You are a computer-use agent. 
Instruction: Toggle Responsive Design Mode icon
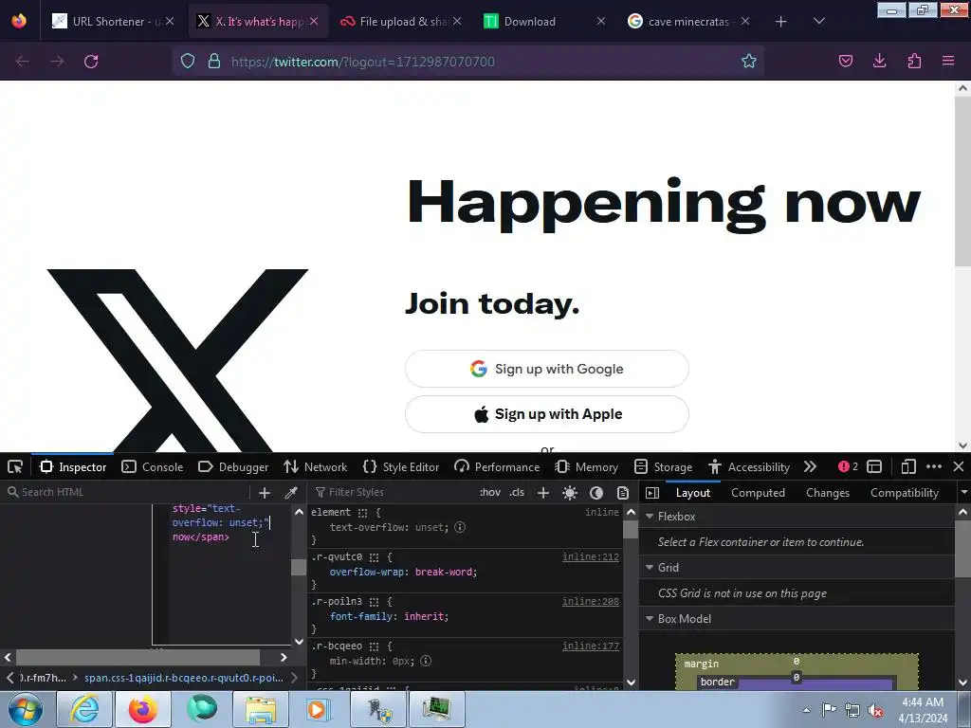[x=908, y=466]
